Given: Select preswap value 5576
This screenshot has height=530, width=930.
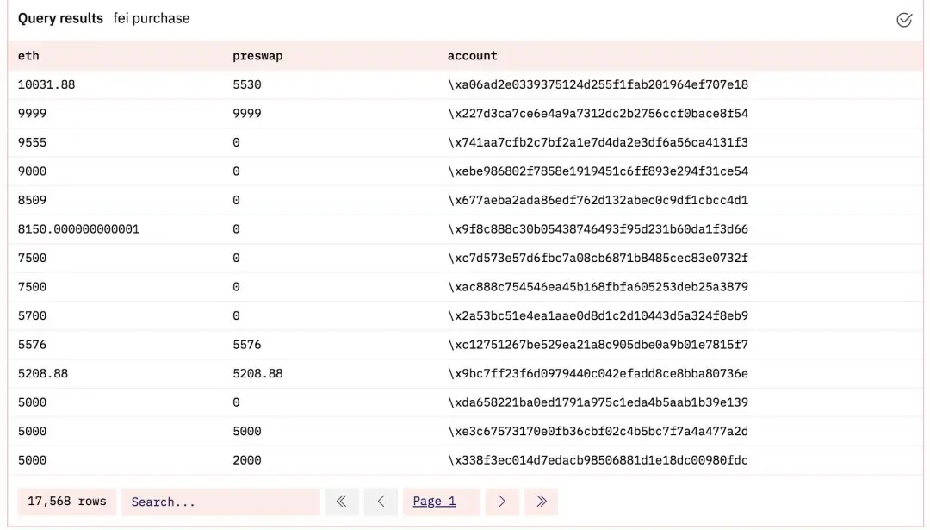Looking at the screenshot, I should (x=247, y=345).
